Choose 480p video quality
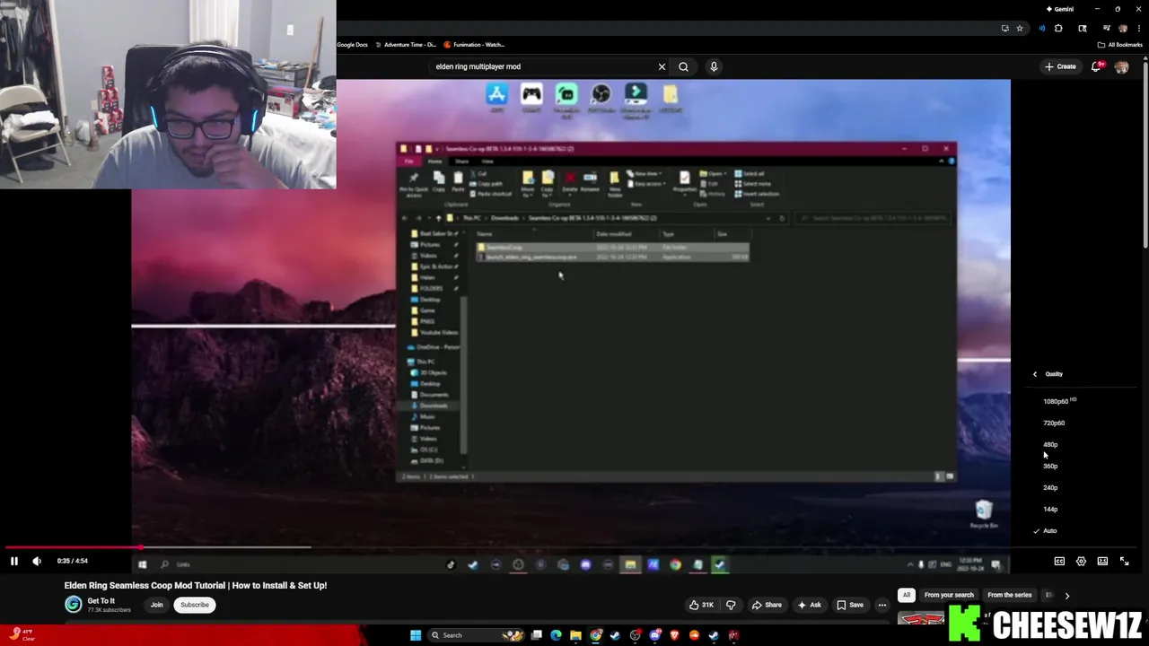 pyautogui.click(x=1050, y=444)
